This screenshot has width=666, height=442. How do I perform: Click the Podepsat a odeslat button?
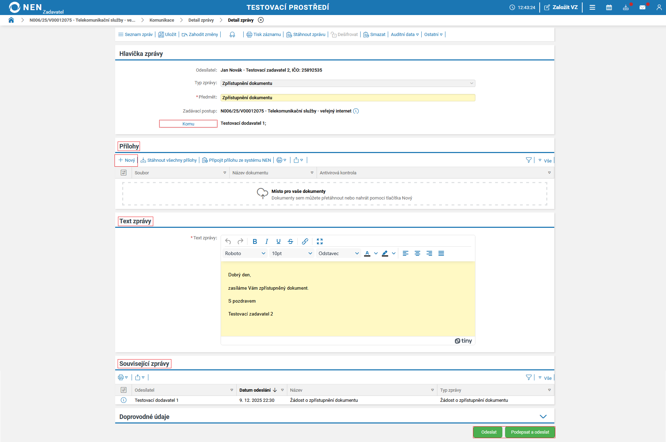click(x=530, y=432)
